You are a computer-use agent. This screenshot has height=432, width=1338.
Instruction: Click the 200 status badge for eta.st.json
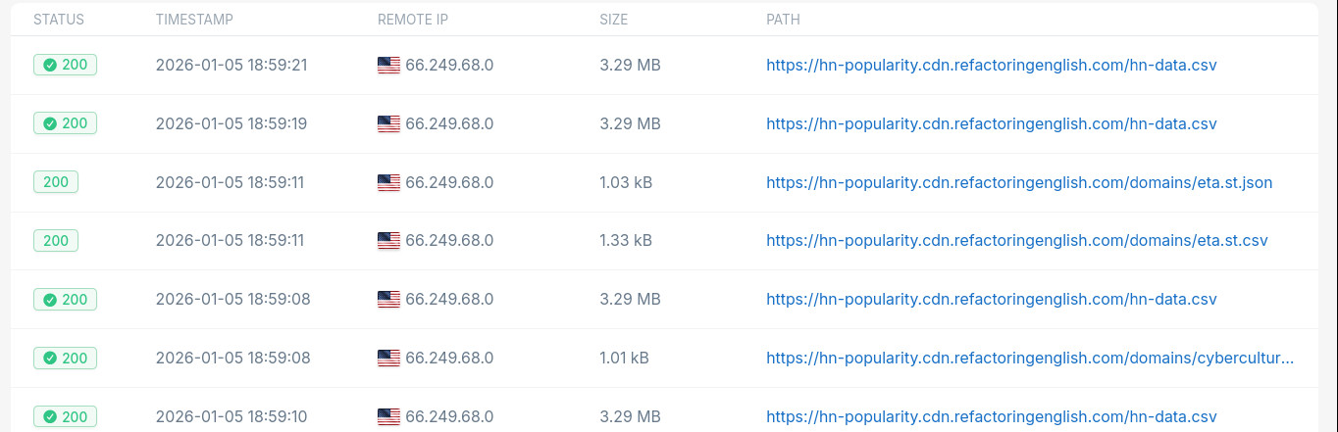click(x=56, y=183)
